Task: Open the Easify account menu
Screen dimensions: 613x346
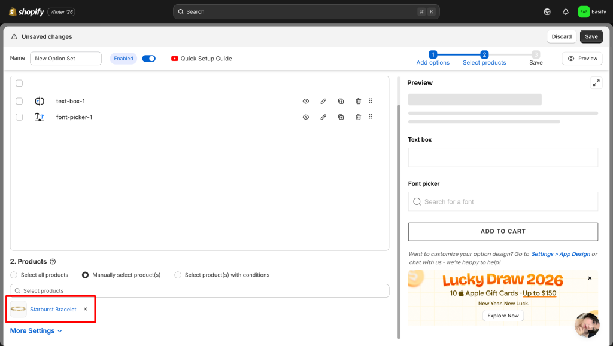Action: [592, 11]
